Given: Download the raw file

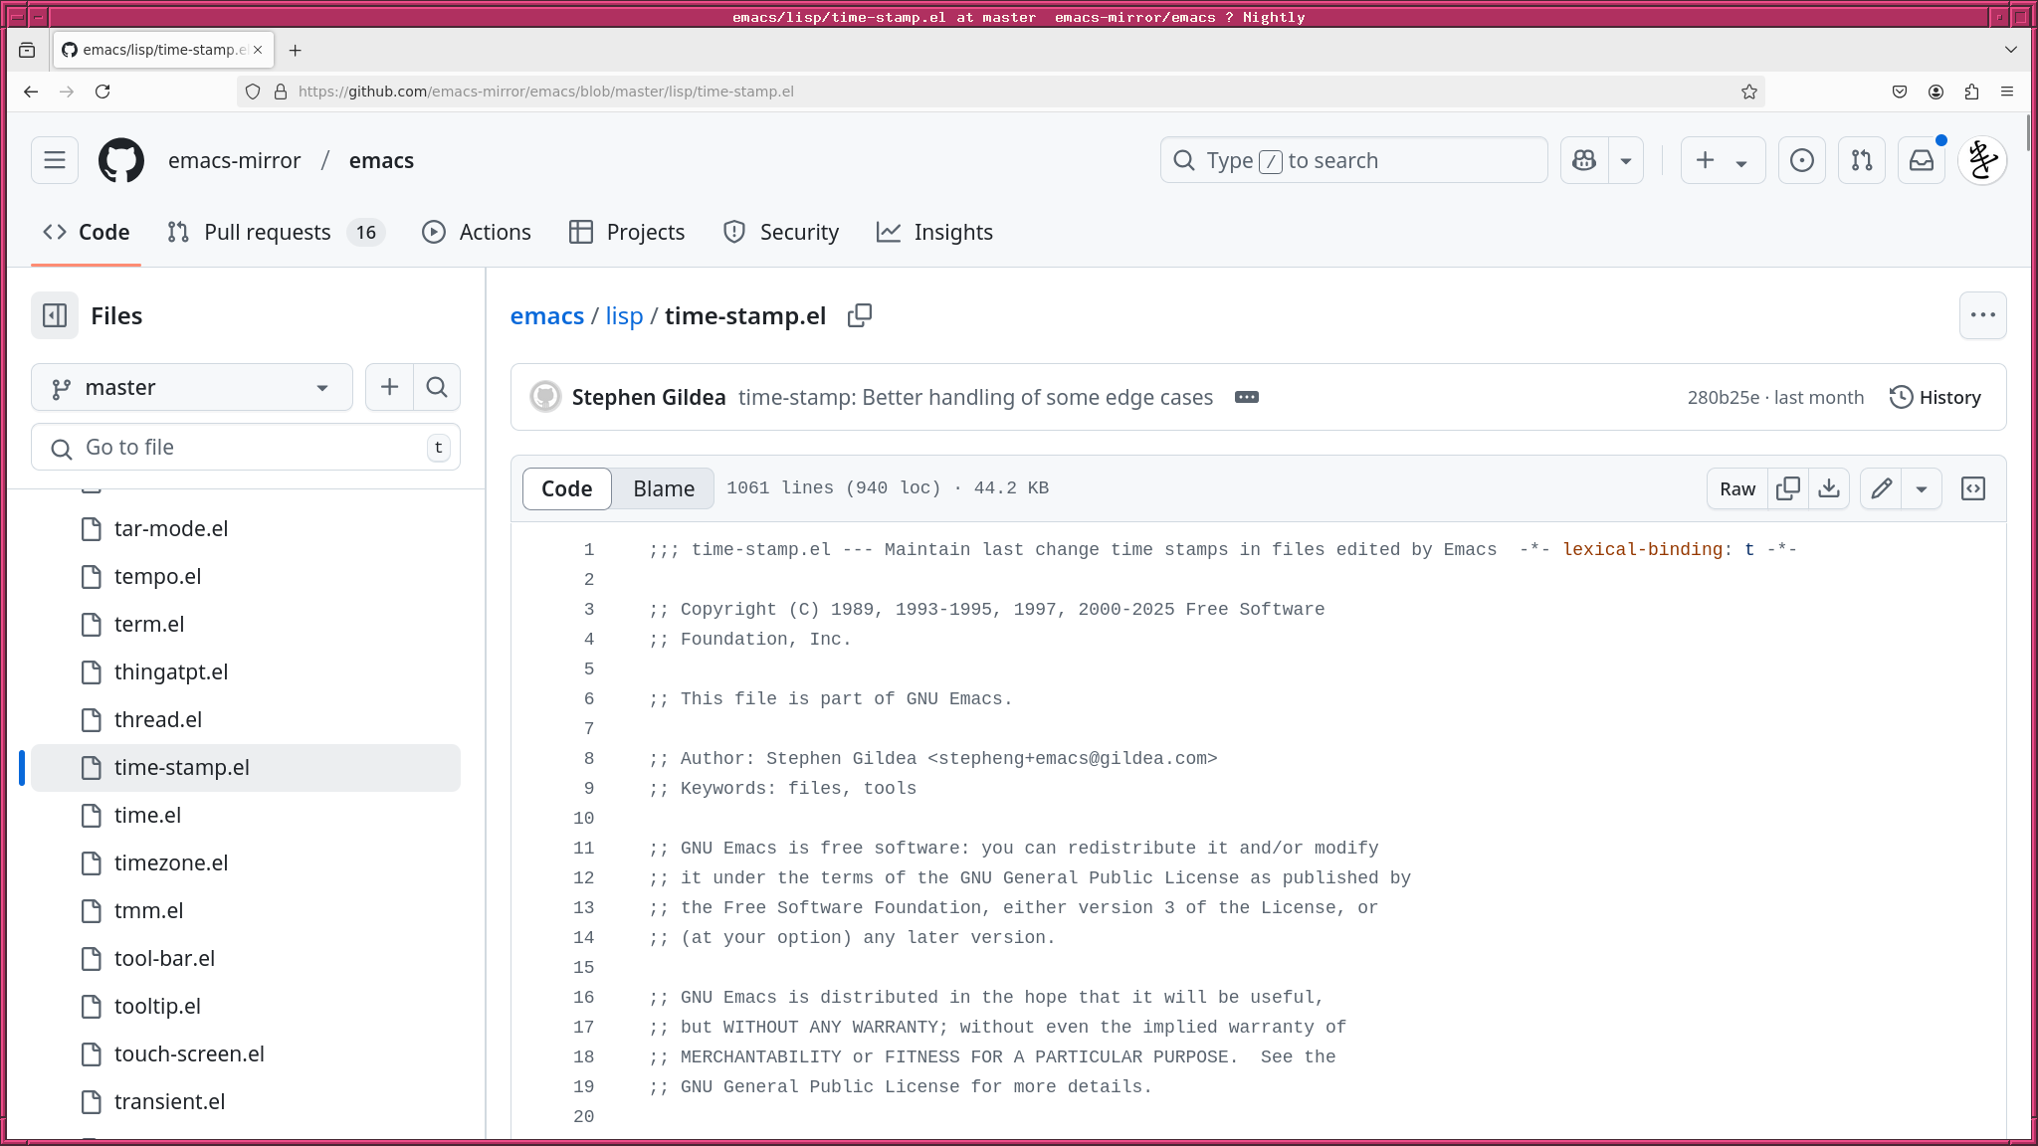Looking at the screenshot, I should [1828, 488].
